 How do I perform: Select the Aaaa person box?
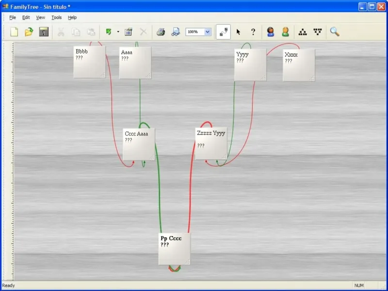pyautogui.click(x=135, y=63)
